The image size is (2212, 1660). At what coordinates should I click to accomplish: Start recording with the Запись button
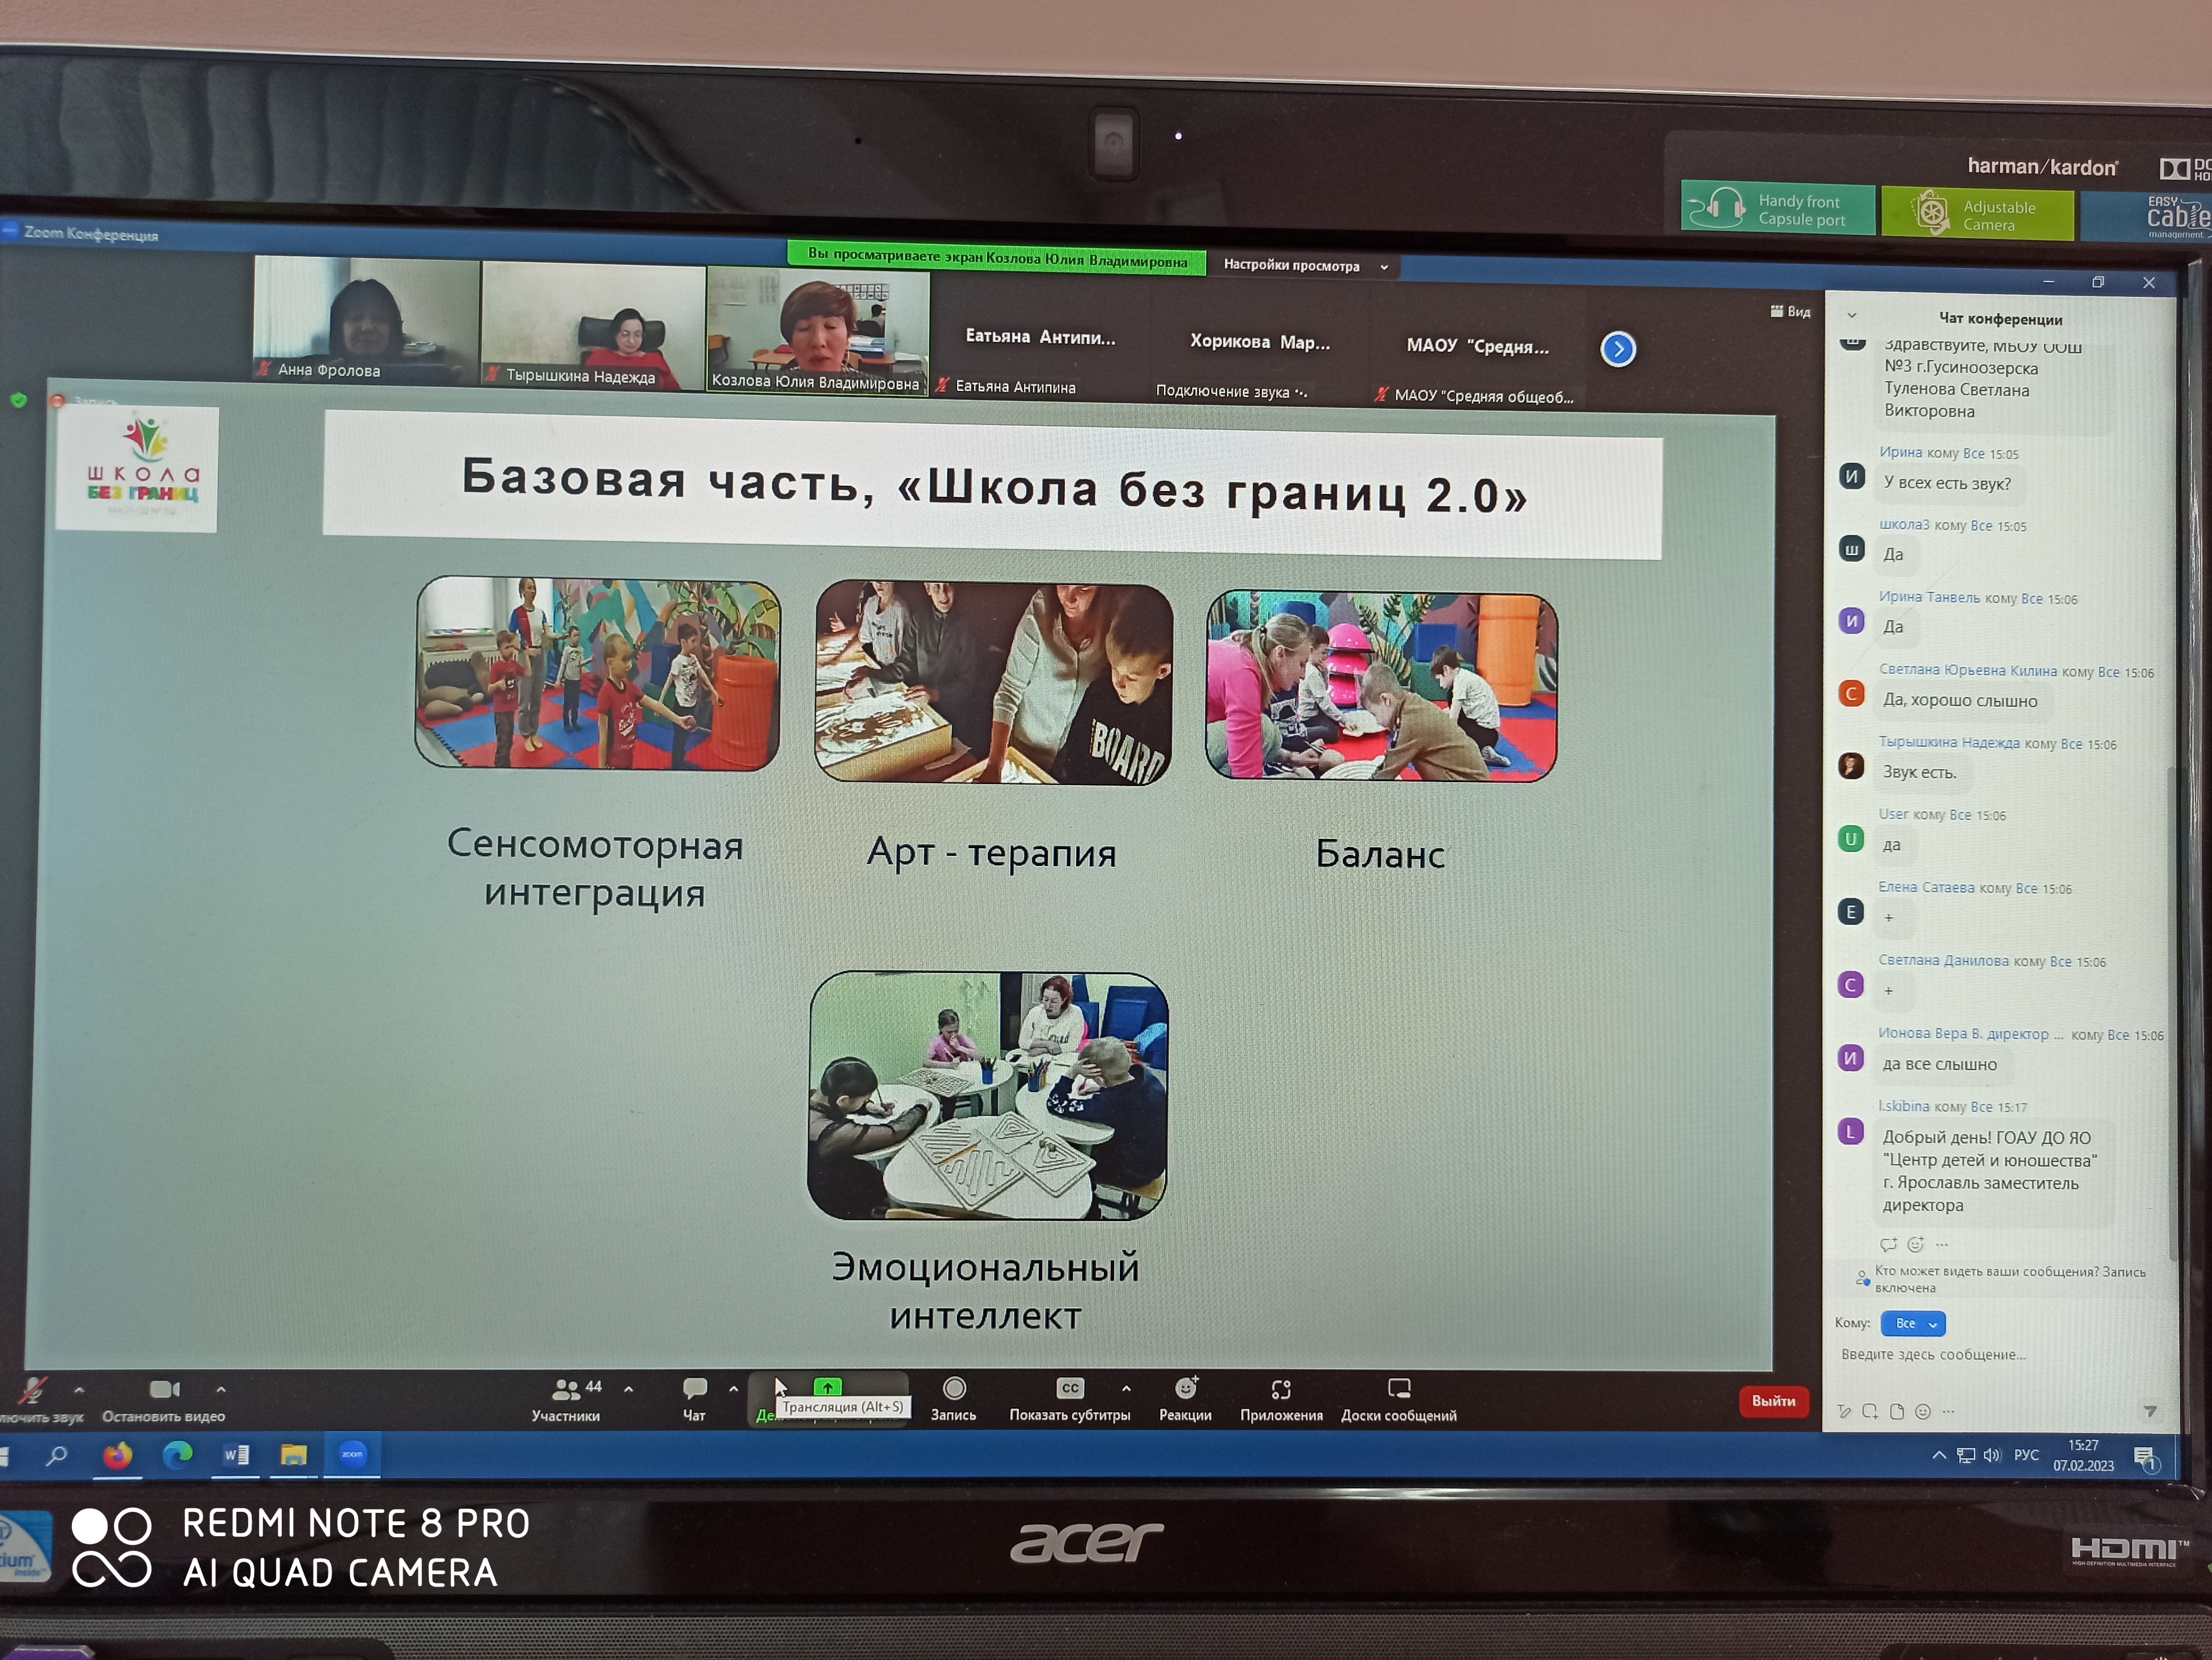pos(954,1399)
